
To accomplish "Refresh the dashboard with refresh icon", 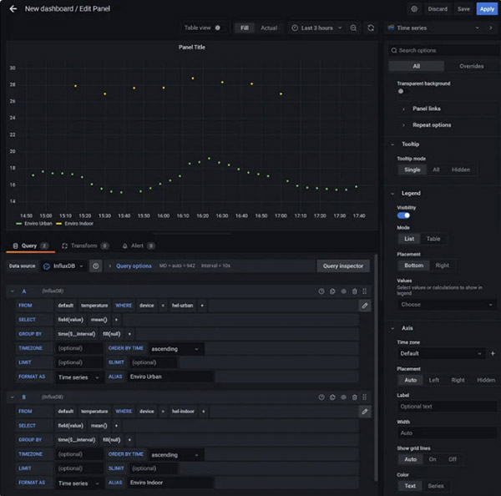I will point(371,28).
